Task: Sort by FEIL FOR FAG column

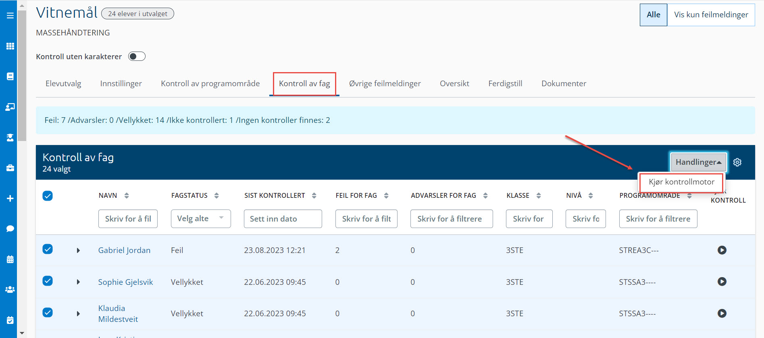Action: pos(386,195)
